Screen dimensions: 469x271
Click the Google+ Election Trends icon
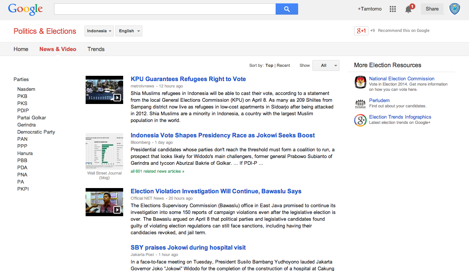(360, 120)
